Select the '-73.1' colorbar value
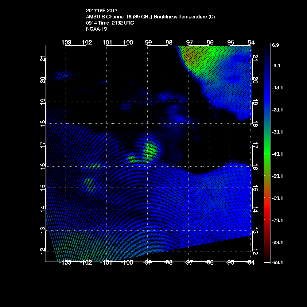This screenshot has height=307, width=307. 277,220
